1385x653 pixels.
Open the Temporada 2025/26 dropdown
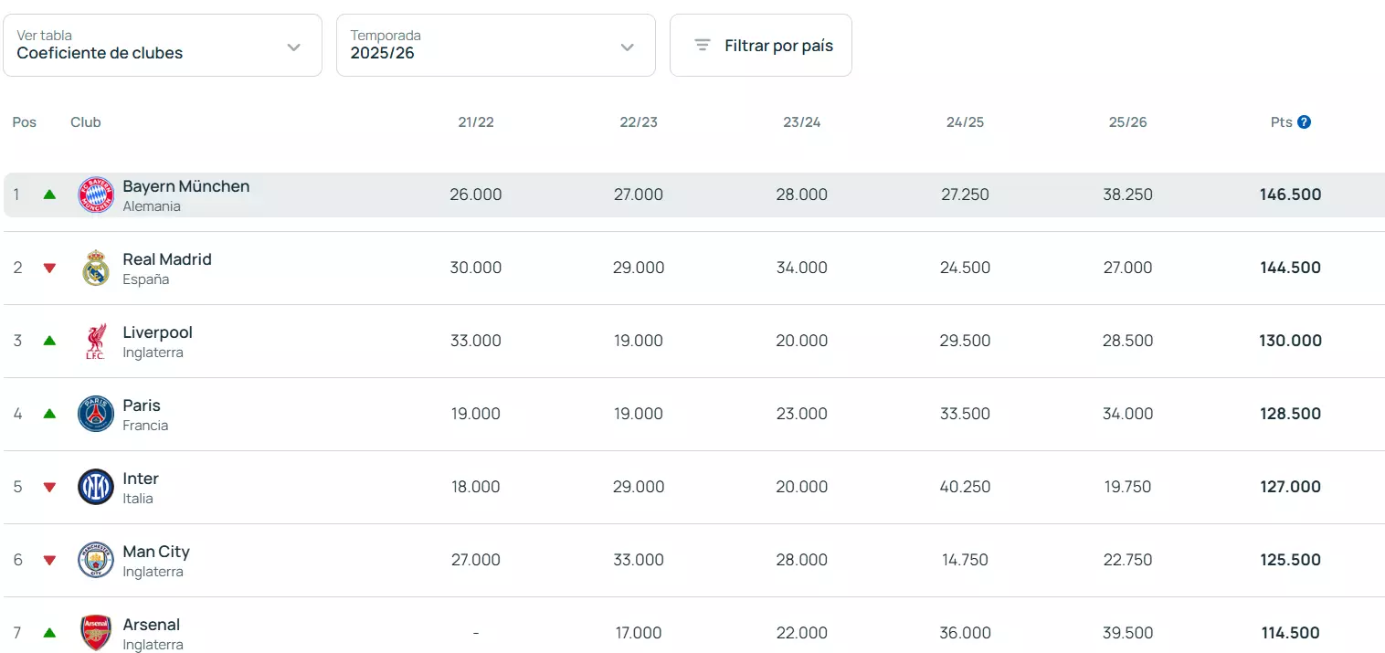point(496,45)
